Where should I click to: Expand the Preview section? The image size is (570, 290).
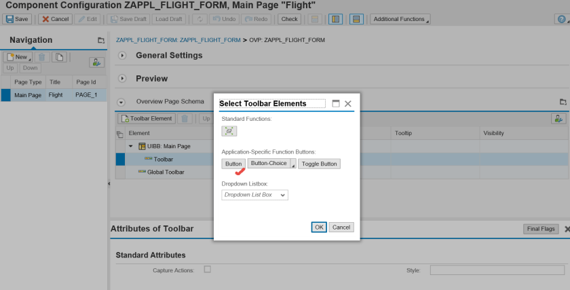(123, 78)
